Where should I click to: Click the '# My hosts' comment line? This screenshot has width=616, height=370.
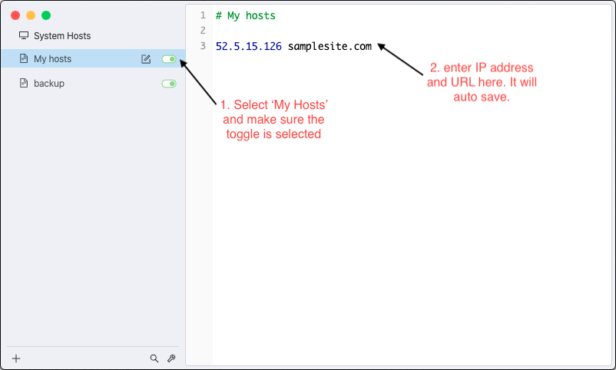[245, 15]
